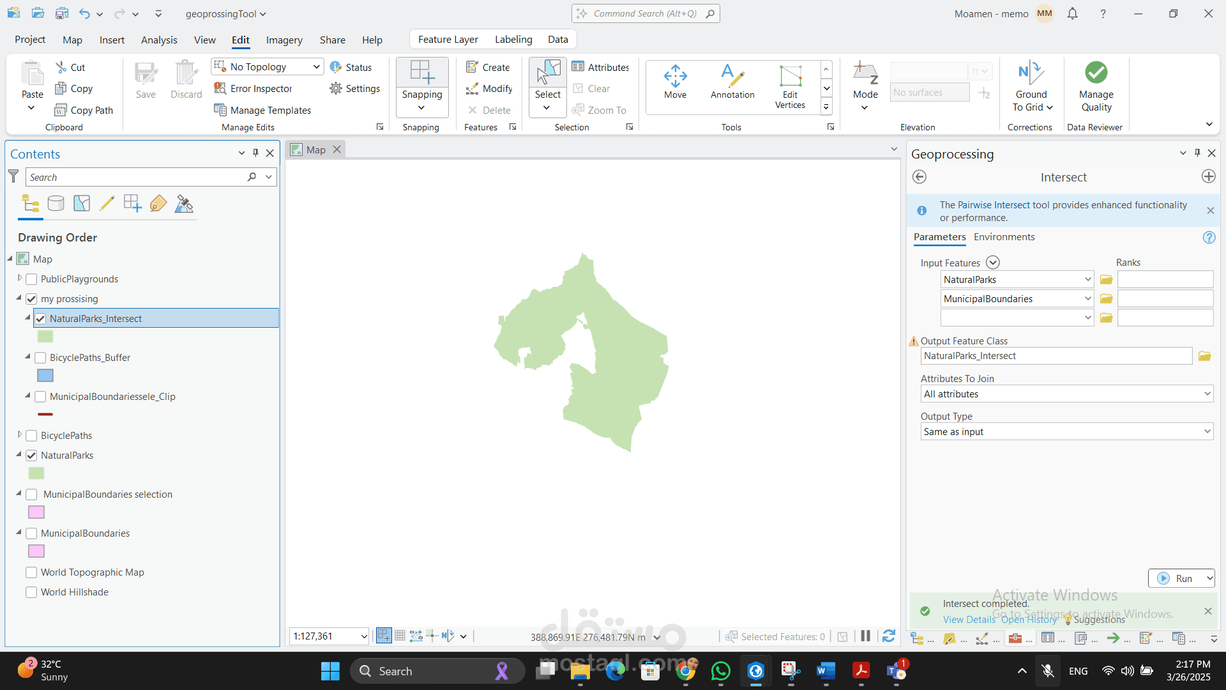The width and height of the screenshot is (1226, 690).
Task: Select the Cut tool
Action: [70, 67]
